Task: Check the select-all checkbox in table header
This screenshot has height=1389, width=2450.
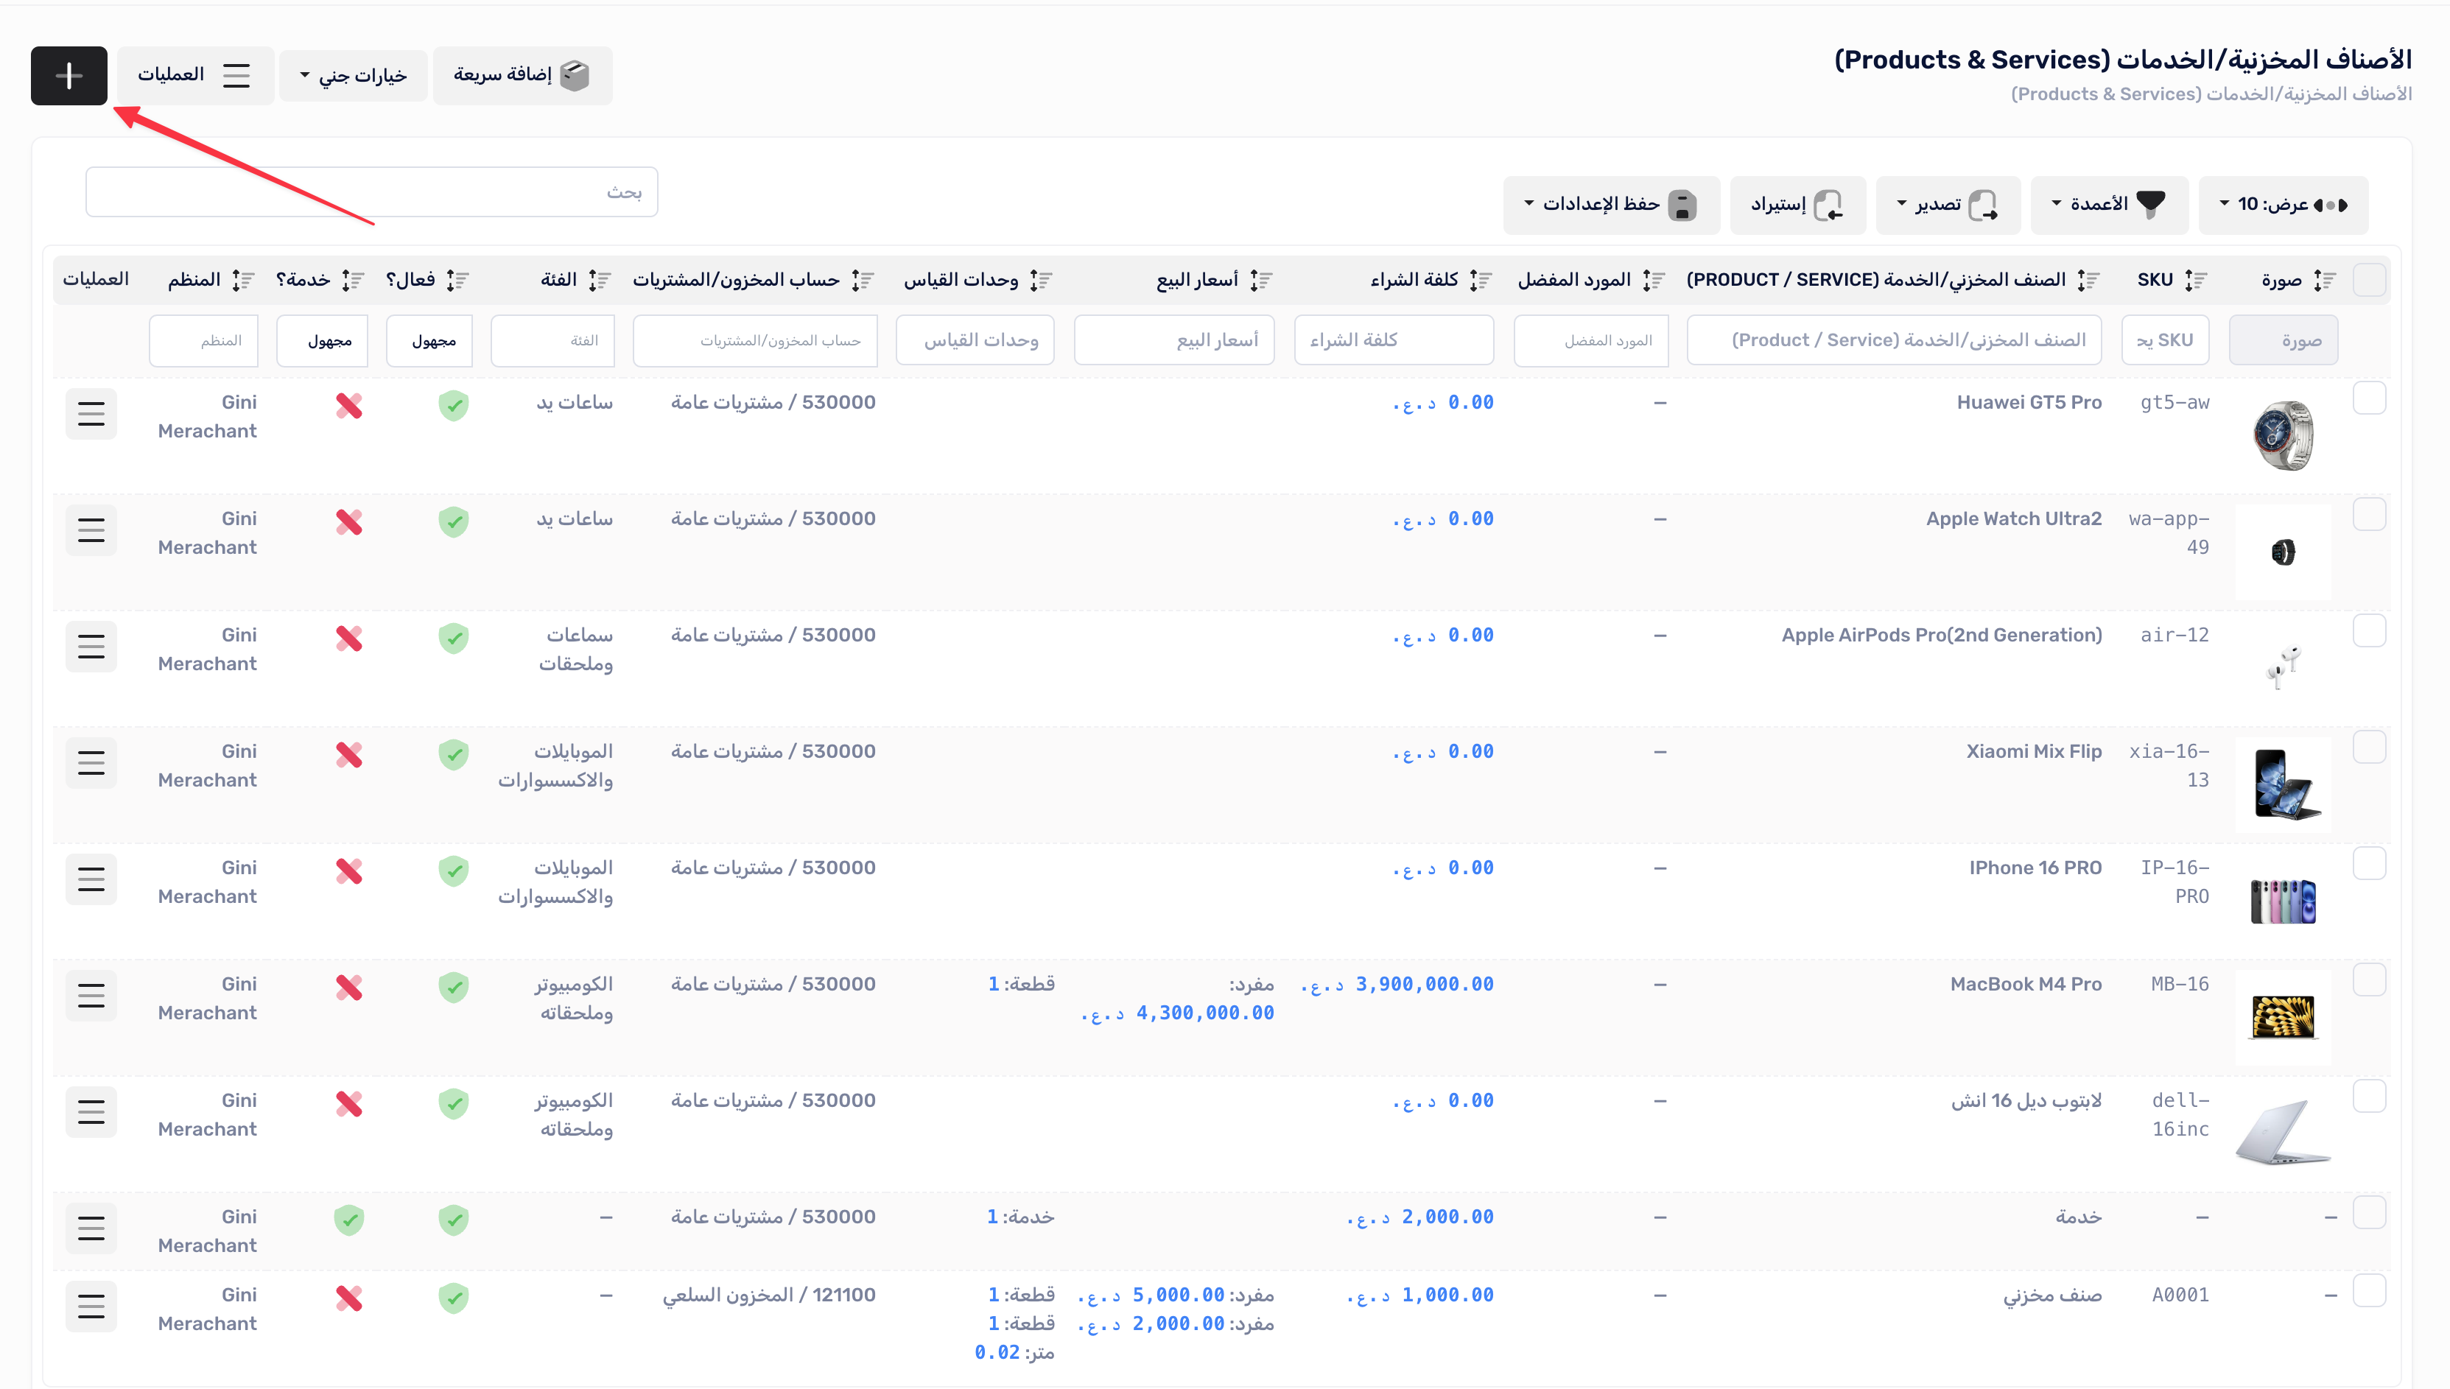Action: pyautogui.click(x=2369, y=280)
